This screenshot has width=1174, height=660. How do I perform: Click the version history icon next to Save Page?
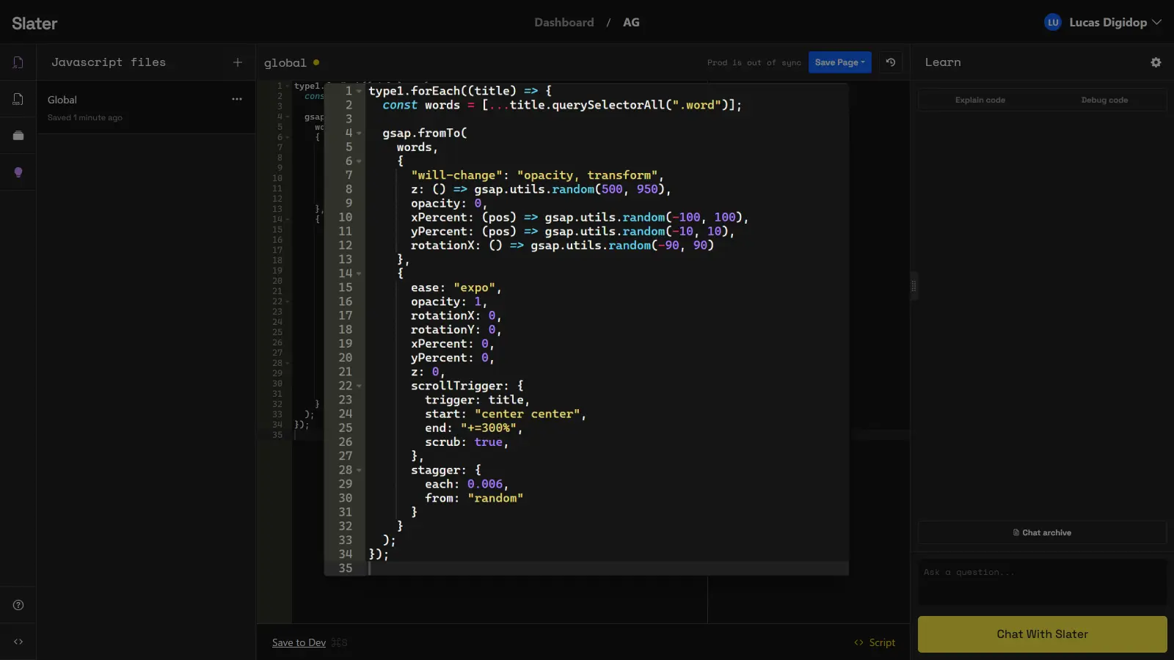[890, 62]
